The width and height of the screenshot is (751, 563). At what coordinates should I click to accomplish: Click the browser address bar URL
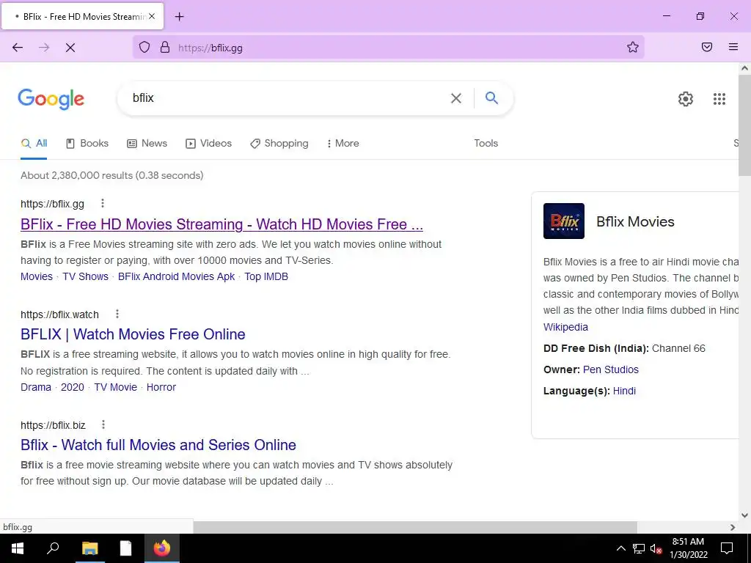click(x=210, y=48)
